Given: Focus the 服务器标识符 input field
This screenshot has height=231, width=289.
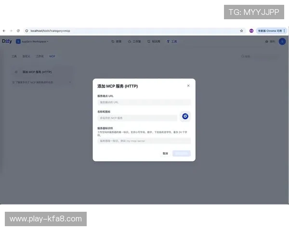Looking at the screenshot, I should pyautogui.click(x=144, y=141).
